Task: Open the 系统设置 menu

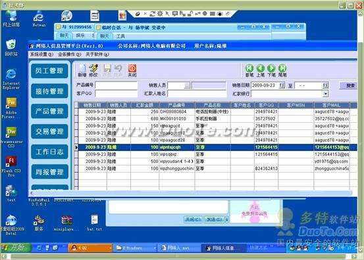Action: coord(41,54)
